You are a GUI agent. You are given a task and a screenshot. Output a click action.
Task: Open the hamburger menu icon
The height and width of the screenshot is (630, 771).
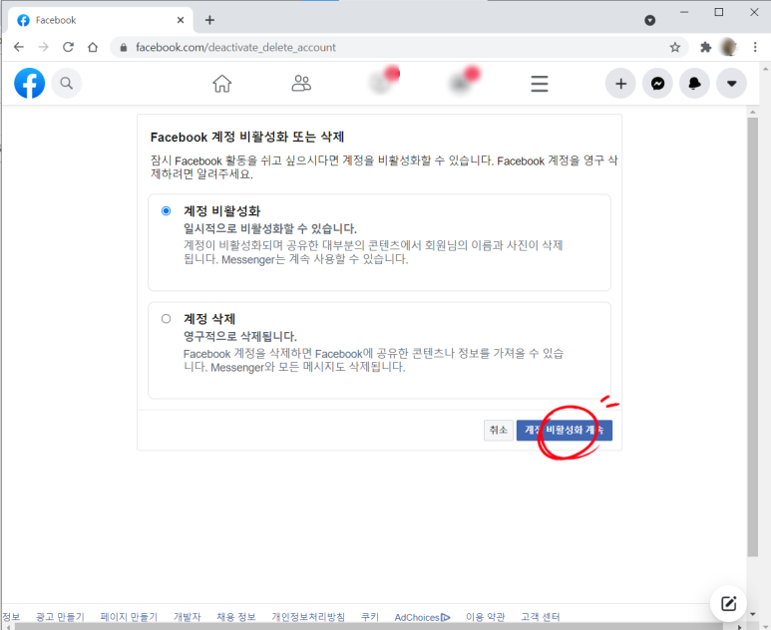[540, 84]
